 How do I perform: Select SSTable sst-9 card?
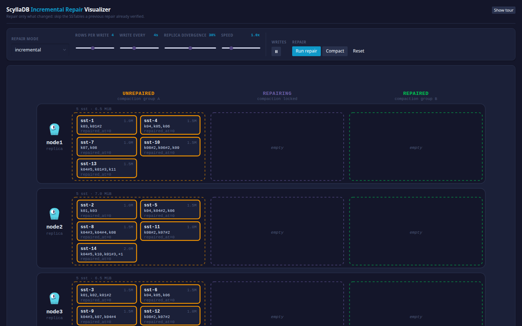107,316
